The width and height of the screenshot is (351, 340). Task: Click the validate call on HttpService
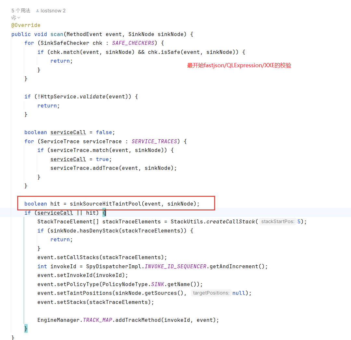pyautogui.click(x=92, y=96)
